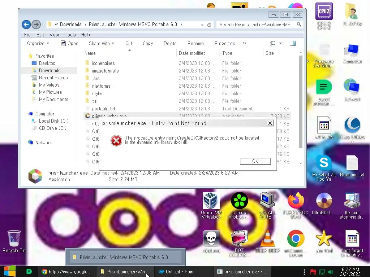370x277 pixels.
Task: Click the volume icon in system tray
Action: [x=330, y=272]
